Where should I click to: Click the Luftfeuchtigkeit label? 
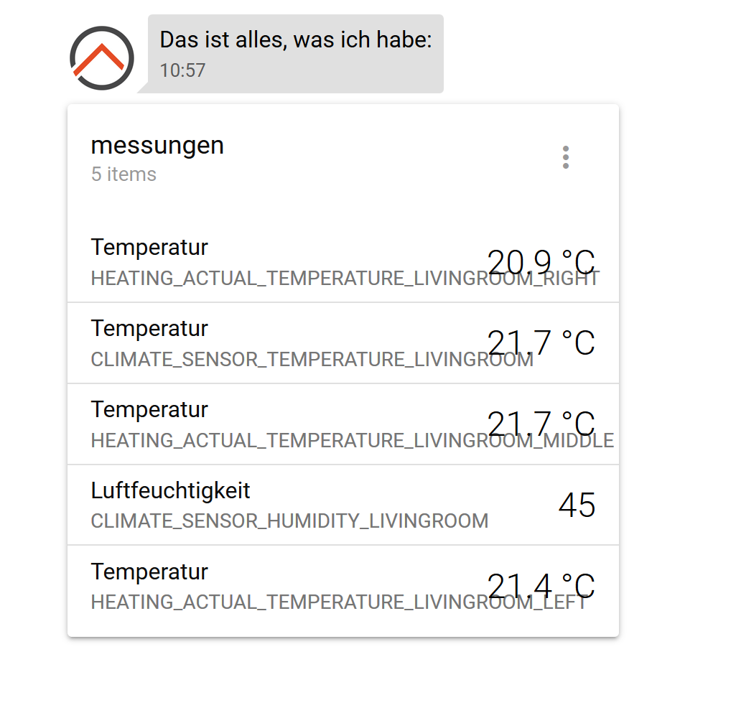tap(170, 491)
